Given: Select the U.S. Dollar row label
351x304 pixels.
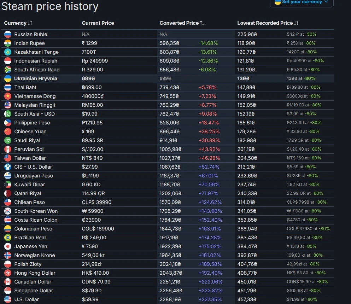Looking at the screenshot, I should tap(27, 299).
